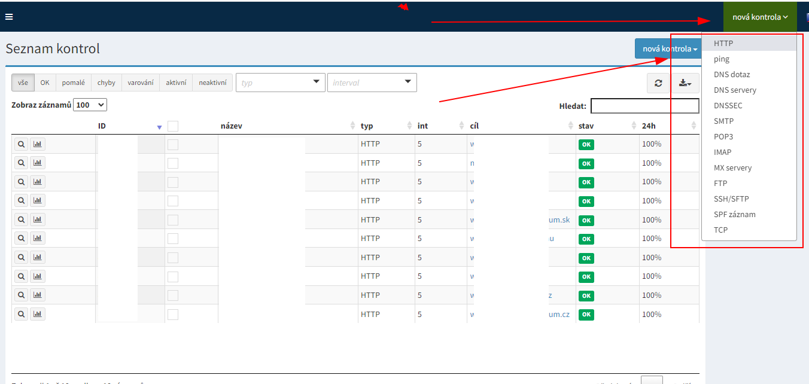The width and height of the screenshot is (809, 384).
Task: Choose HTTP from new check menu
Action: tap(749, 44)
